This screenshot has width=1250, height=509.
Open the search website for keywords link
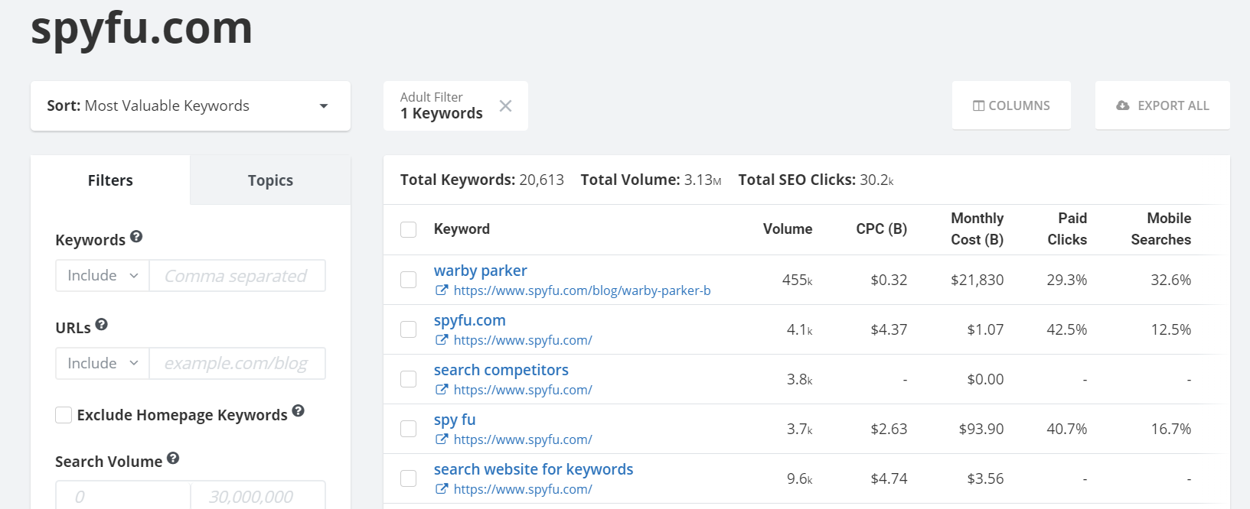[x=534, y=469]
